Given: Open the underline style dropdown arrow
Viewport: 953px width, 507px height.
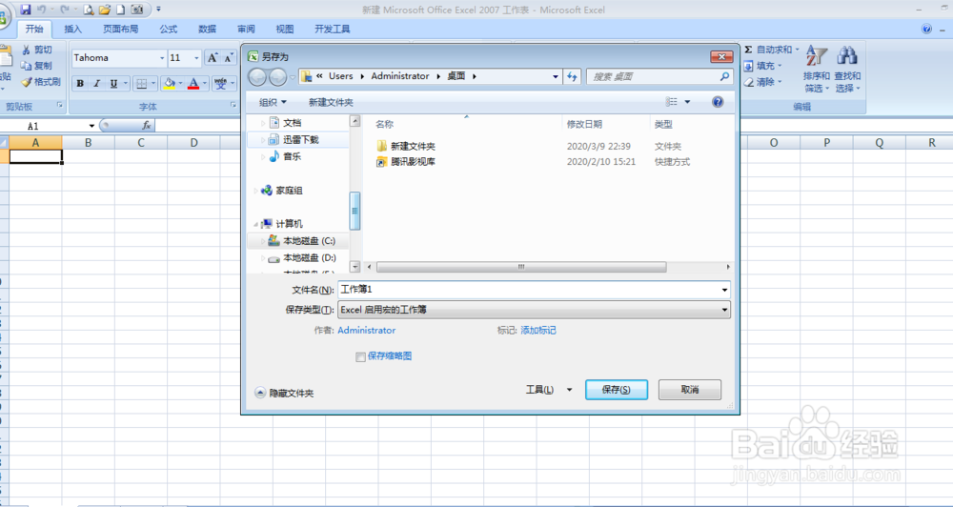Looking at the screenshot, I should tap(126, 83).
